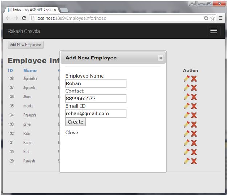The height and width of the screenshot is (196, 228).
Task: Click ID 131 in the table
Action: point(11,143)
